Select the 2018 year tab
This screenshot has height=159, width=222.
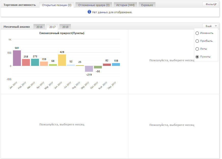point(65,27)
